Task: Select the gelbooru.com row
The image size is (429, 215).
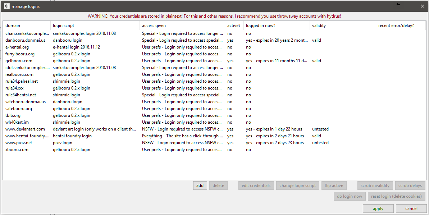Action: 214,61
